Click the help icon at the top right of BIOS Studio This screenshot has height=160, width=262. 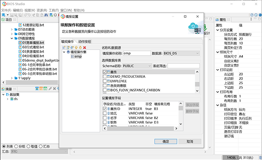252,15
